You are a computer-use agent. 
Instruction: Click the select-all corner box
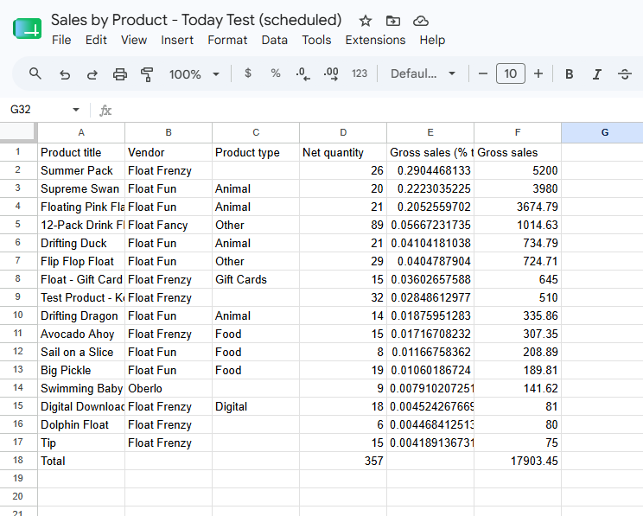point(18,132)
